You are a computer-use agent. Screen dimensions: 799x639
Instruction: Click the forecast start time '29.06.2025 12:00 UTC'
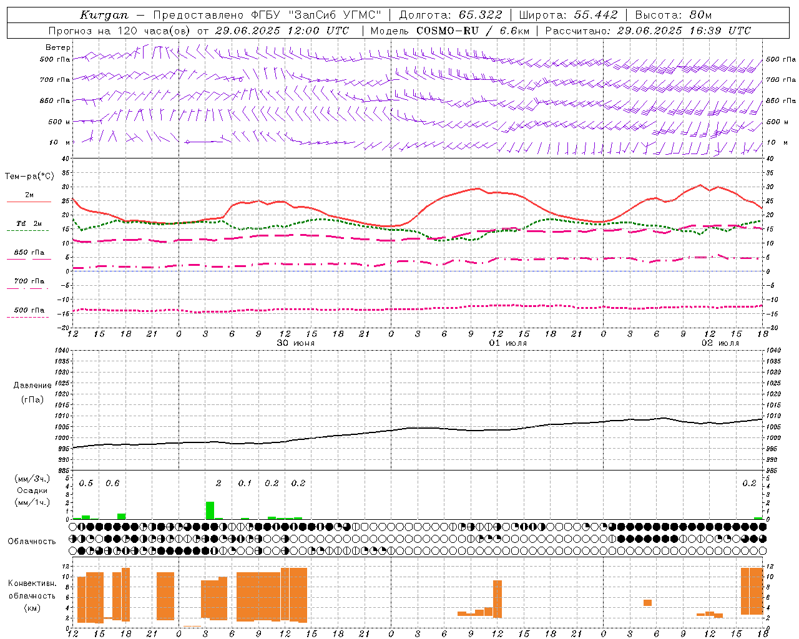(x=282, y=31)
